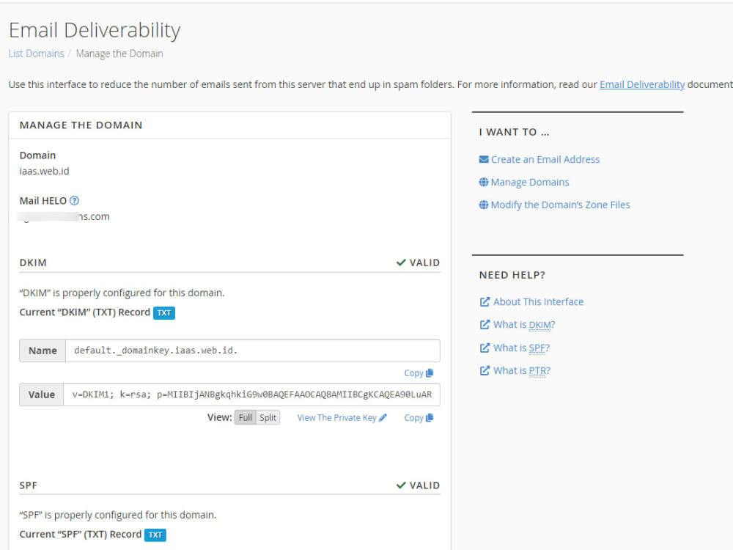Open the About This Interface help link
The image size is (733, 550).
(x=539, y=301)
